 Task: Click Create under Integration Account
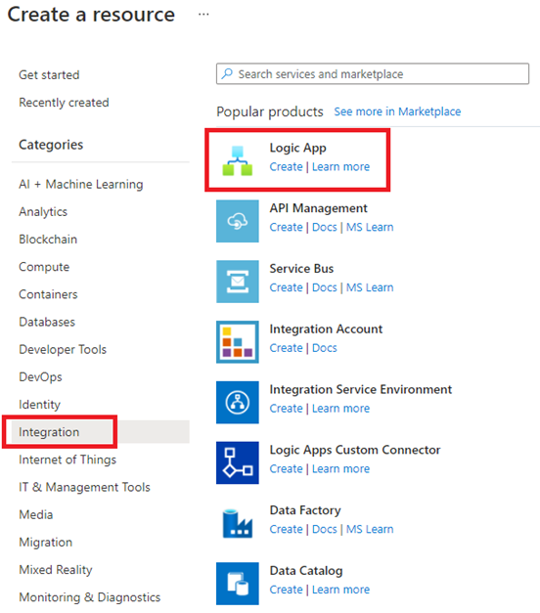pos(286,348)
